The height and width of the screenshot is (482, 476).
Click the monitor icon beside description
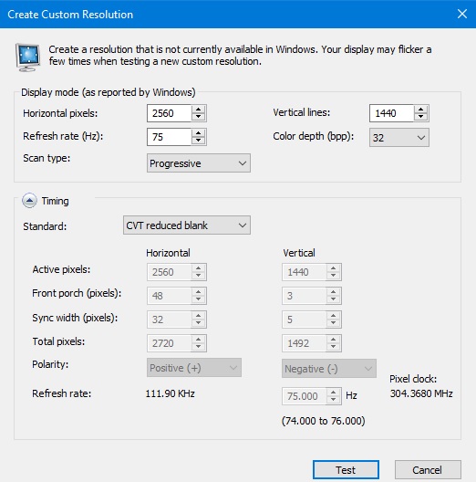coord(28,58)
